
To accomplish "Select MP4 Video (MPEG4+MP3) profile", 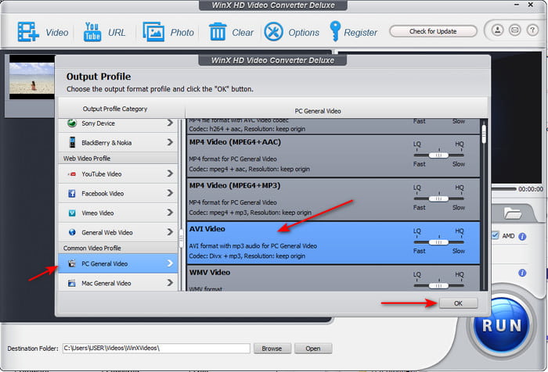I will coord(333,199).
